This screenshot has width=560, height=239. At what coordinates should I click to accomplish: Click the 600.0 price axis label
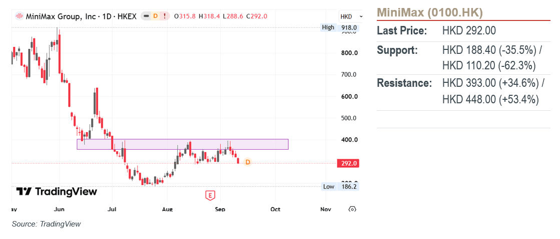tap(349, 96)
